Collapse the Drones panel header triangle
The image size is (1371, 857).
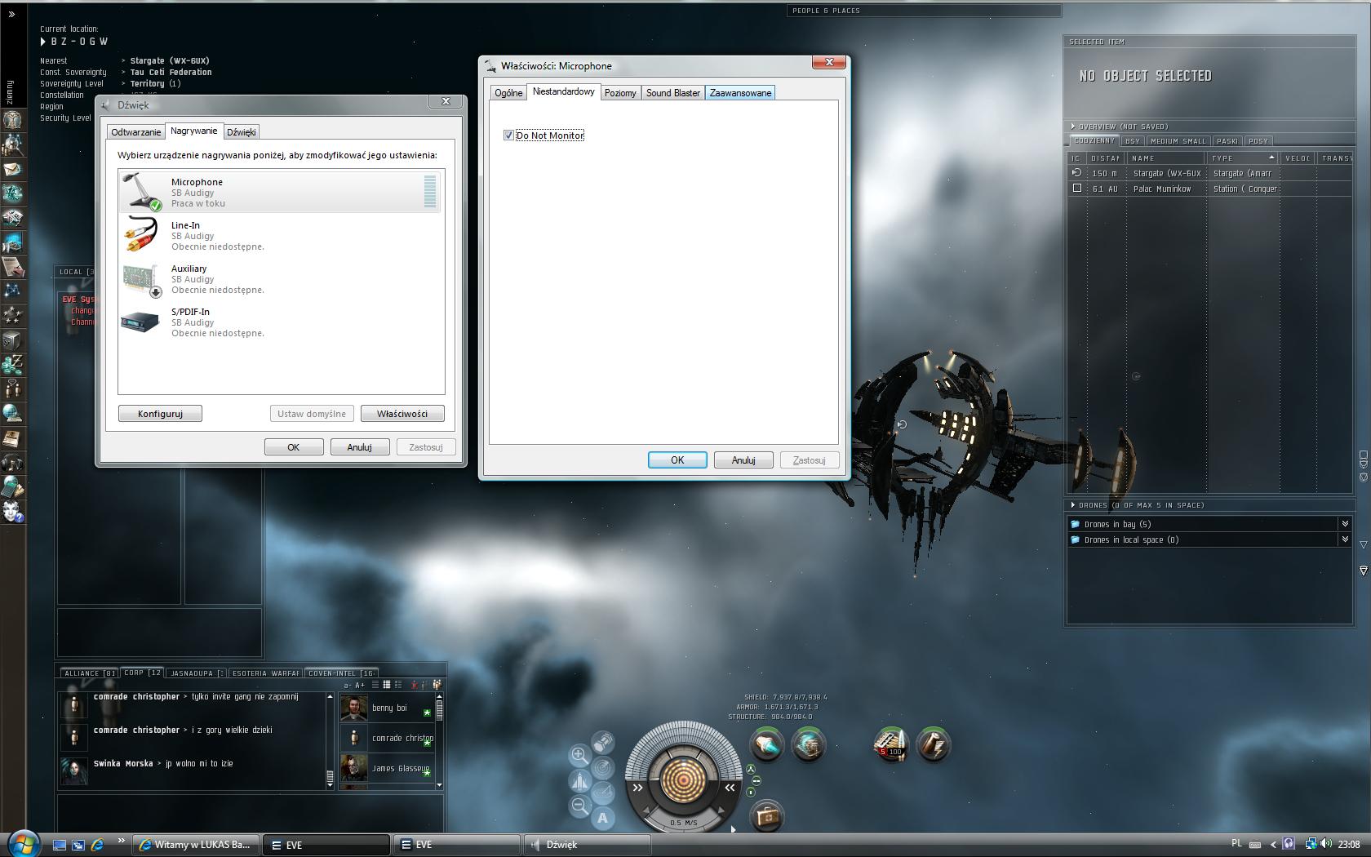click(x=1073, y=505)
